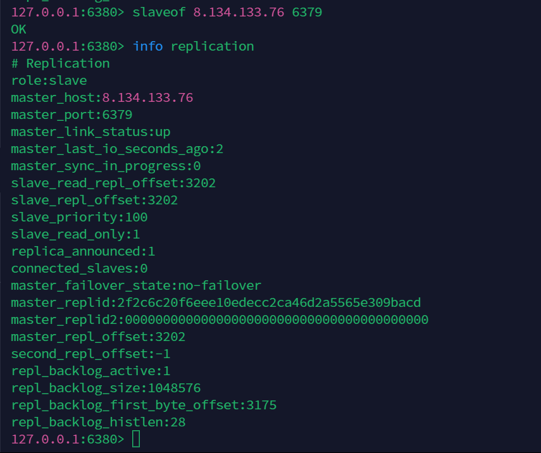Click the master_host IP address value
Viewport: 541px width, 453px height.
coord(147,98)
